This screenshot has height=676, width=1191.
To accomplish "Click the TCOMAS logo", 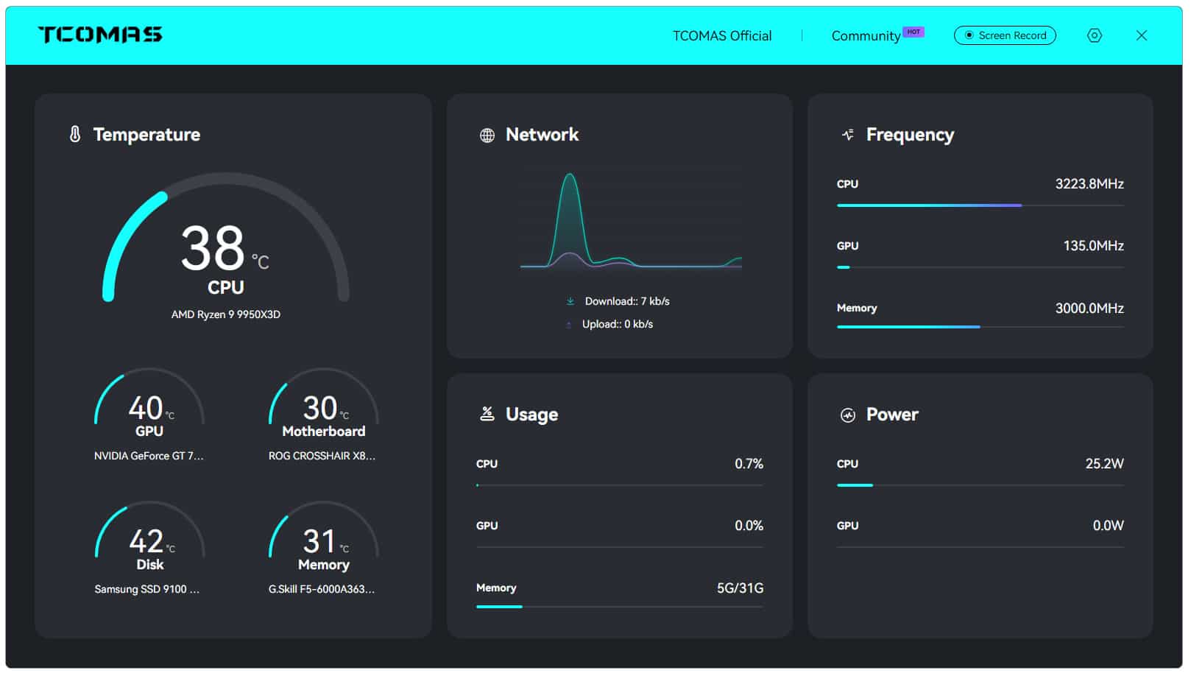I will point(100,35).
